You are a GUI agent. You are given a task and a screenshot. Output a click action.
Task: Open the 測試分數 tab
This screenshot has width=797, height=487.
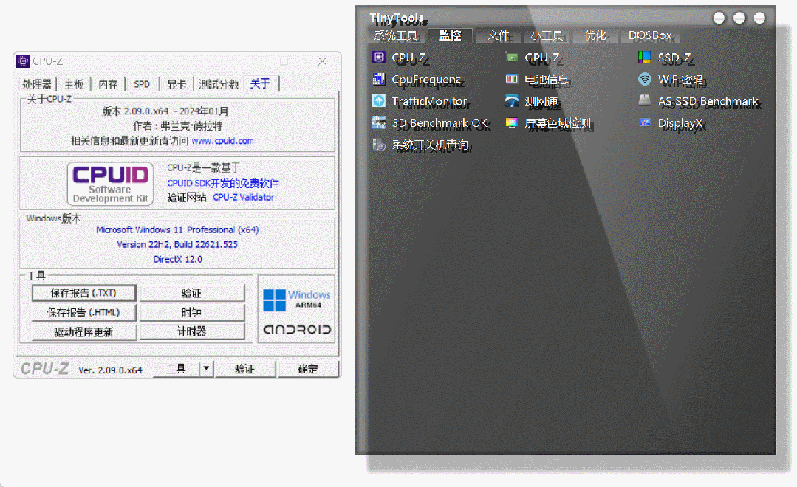pos(219,84)
